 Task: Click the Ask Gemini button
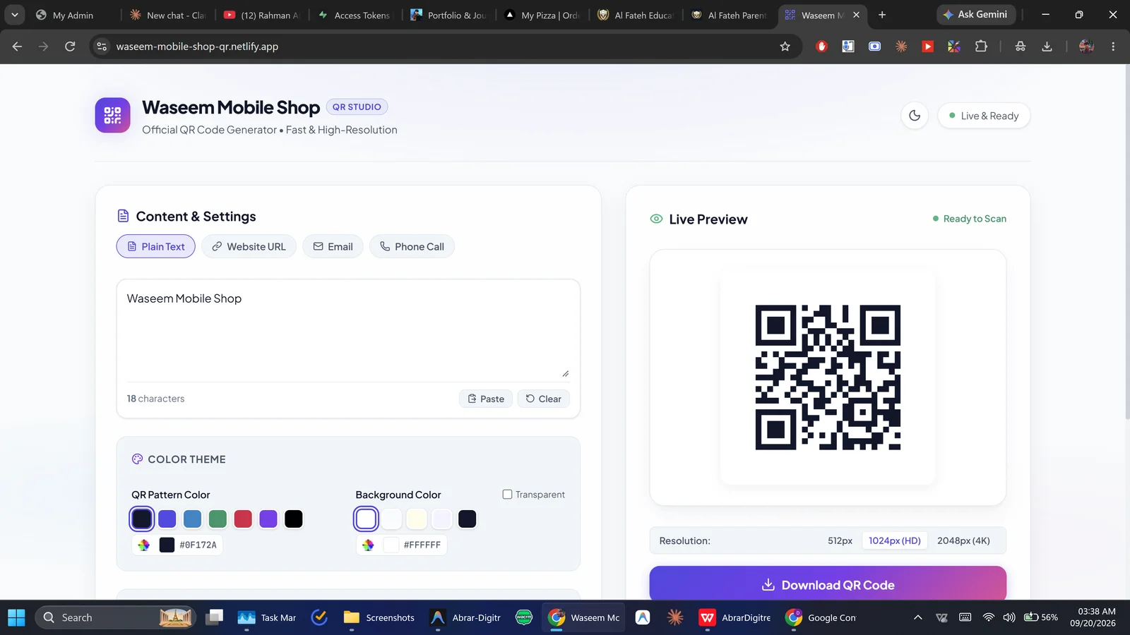pyautogui.click(x=976, y=15)
